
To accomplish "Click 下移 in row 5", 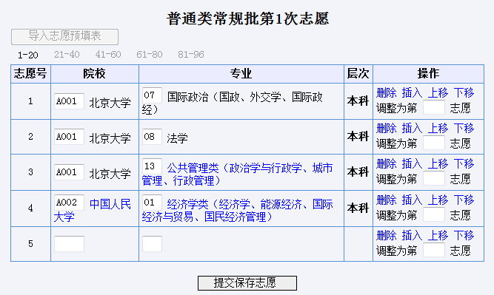I will click(464, 236).
